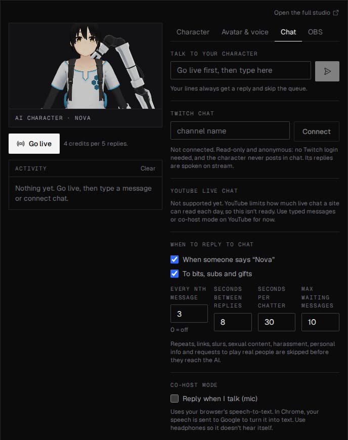348x440 pixels.
Task: Click the "Nothing yet. Go live" activity message
Action: pos(83,193)
